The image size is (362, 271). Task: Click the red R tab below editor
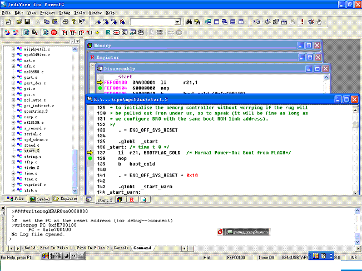pos(132,200)
